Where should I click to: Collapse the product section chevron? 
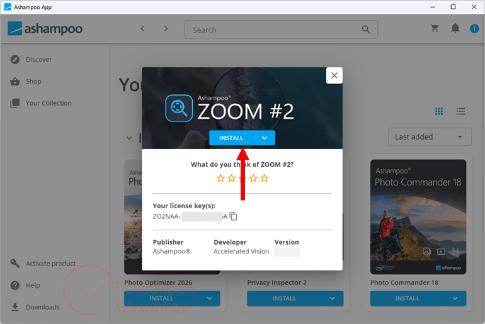(129, 138)
